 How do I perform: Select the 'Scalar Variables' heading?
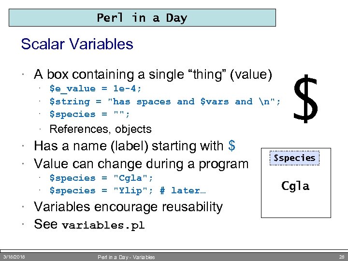pyautogui.click(x=77, y=44)
